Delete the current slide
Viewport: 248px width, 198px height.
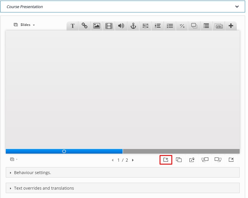pyautogui.click(x=231, y=160)
